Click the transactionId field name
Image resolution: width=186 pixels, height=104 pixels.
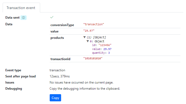click(x=60, y=59)
